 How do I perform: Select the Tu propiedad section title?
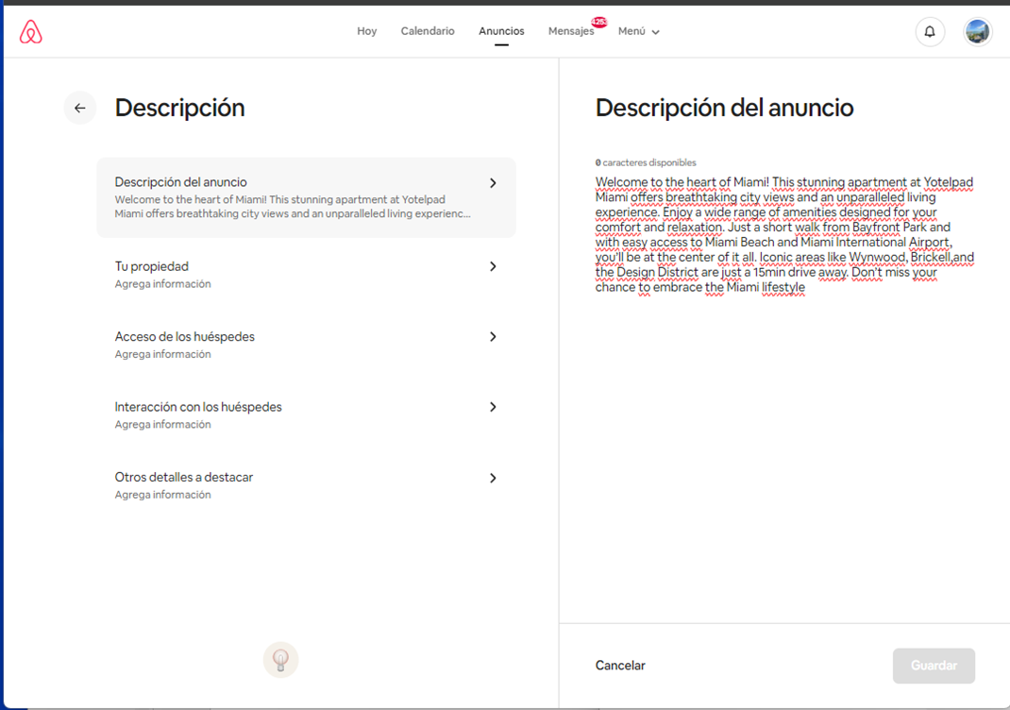coord(151,266)
